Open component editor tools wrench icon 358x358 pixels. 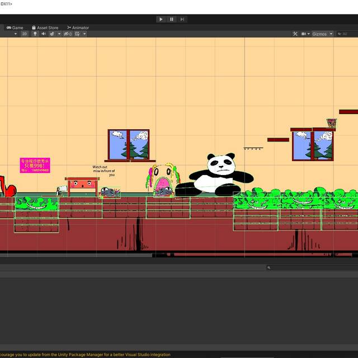pos(295,34)
